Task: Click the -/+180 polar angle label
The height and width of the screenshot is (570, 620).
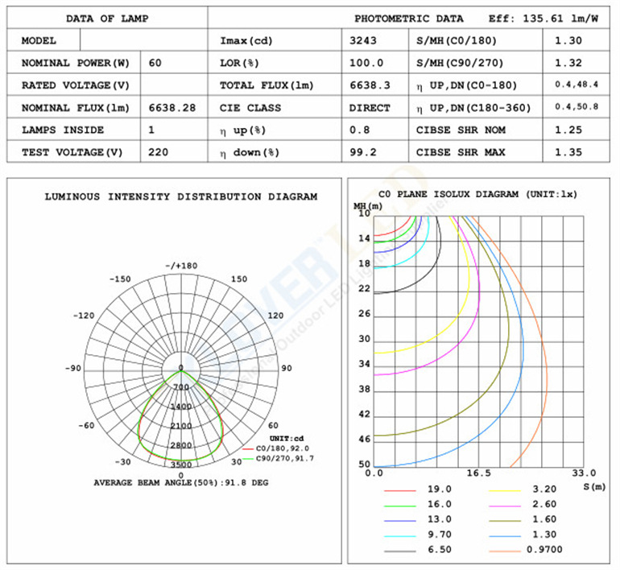Action: click(180, 266)
